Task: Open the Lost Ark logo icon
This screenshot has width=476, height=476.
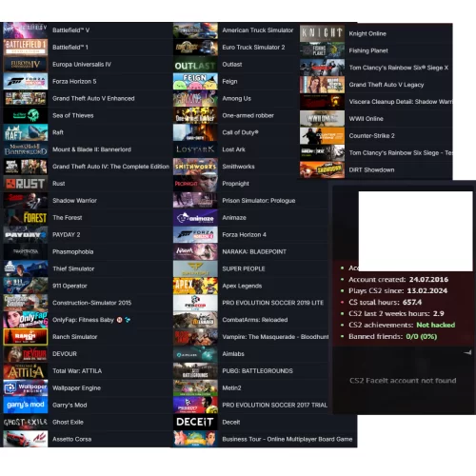Action: 195,149
